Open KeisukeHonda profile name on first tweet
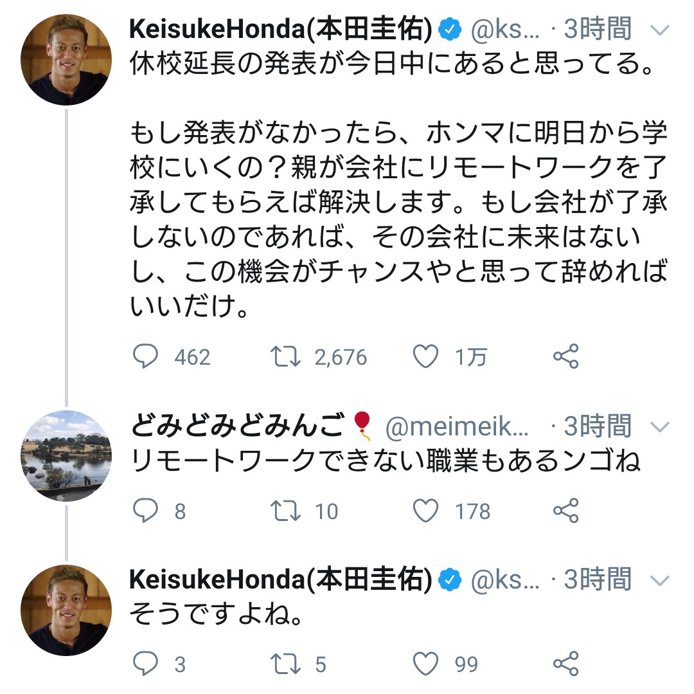The image size is (694, 694). [280, 29]
